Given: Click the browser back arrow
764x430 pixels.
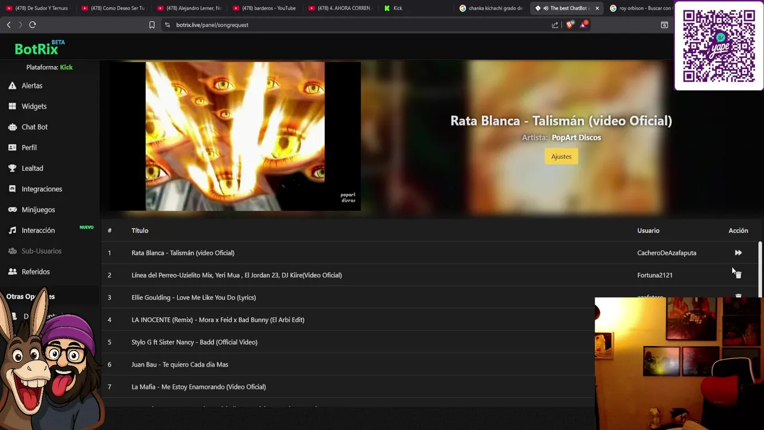Looking at the screenshot, I should pos(8,24).
